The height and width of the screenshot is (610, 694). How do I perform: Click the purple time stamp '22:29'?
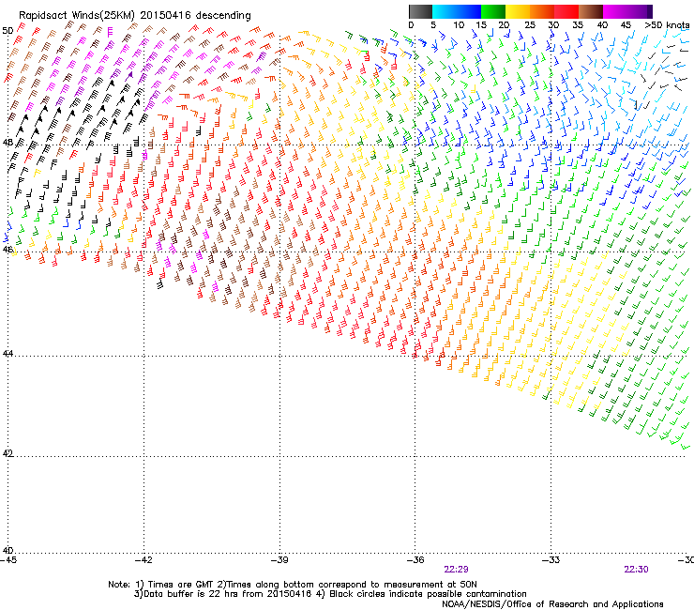(x=457, y=570)
